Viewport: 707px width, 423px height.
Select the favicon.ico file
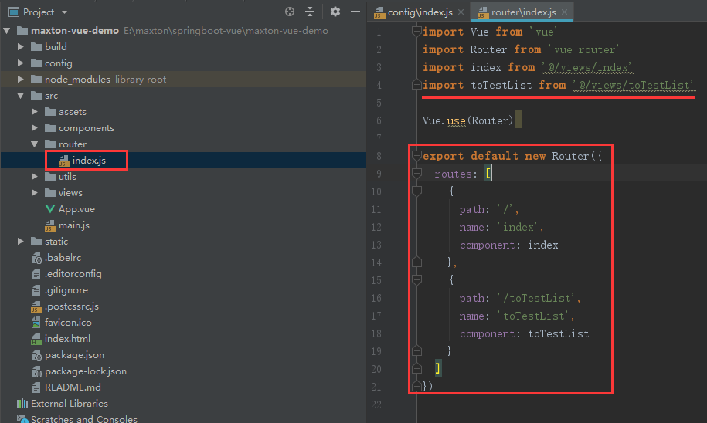[x=68, y=323]
